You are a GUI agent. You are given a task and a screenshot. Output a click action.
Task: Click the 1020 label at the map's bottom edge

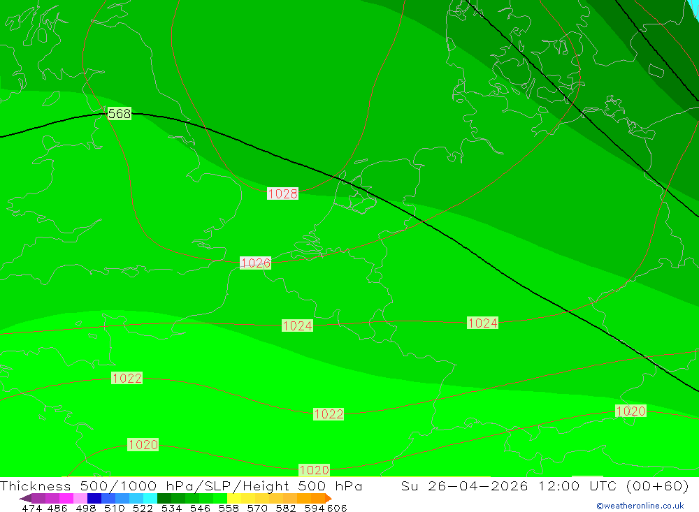coord(315,470)
